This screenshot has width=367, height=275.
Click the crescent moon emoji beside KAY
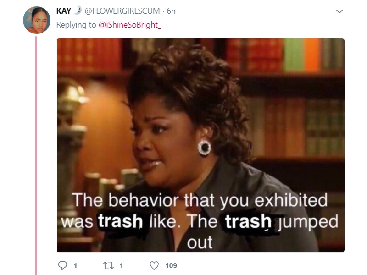(78, 10)
